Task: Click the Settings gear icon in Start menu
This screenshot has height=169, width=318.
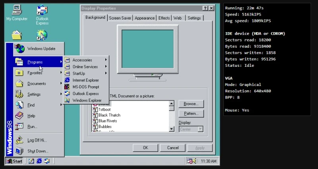Action: coord(19,94)
